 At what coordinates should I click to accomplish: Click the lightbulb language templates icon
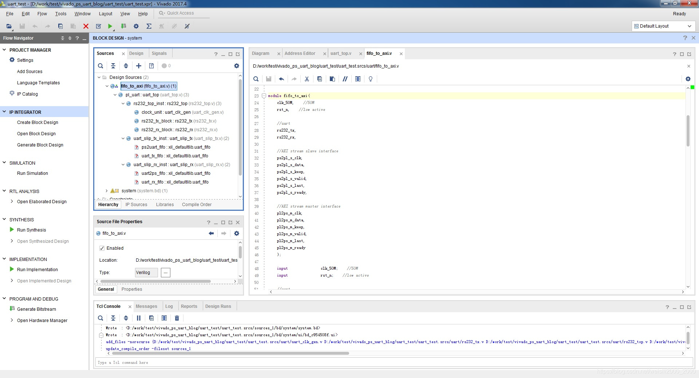(371, 79)
